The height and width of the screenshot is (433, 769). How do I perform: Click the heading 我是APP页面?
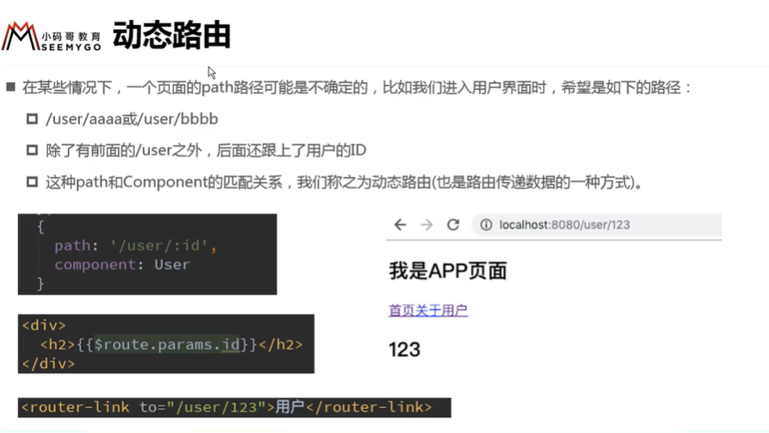pos(447,271)
